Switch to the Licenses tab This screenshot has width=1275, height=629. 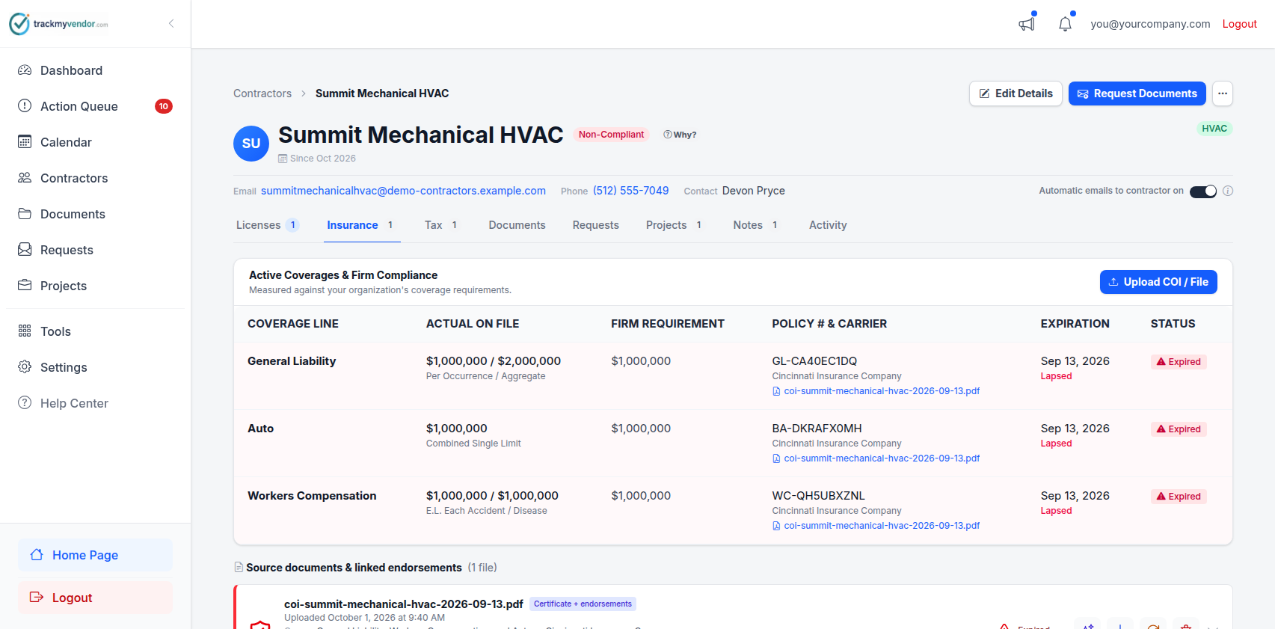(267, 225)
